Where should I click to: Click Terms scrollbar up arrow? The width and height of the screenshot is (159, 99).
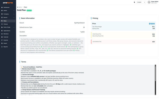[155, 65]
